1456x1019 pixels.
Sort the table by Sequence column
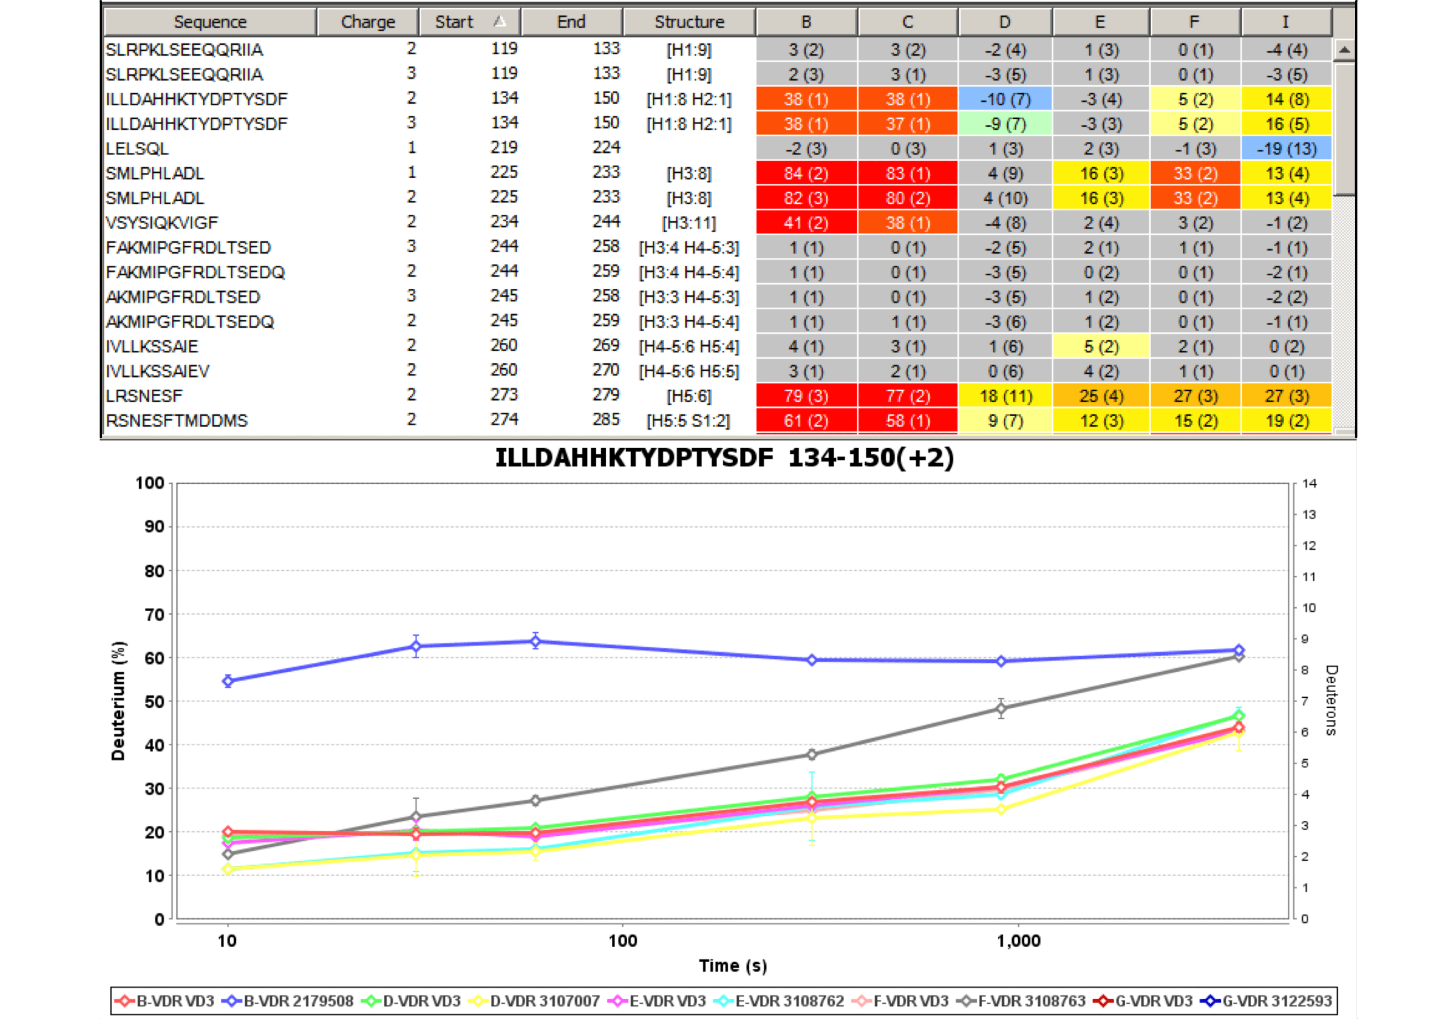(x=210, y=22)
